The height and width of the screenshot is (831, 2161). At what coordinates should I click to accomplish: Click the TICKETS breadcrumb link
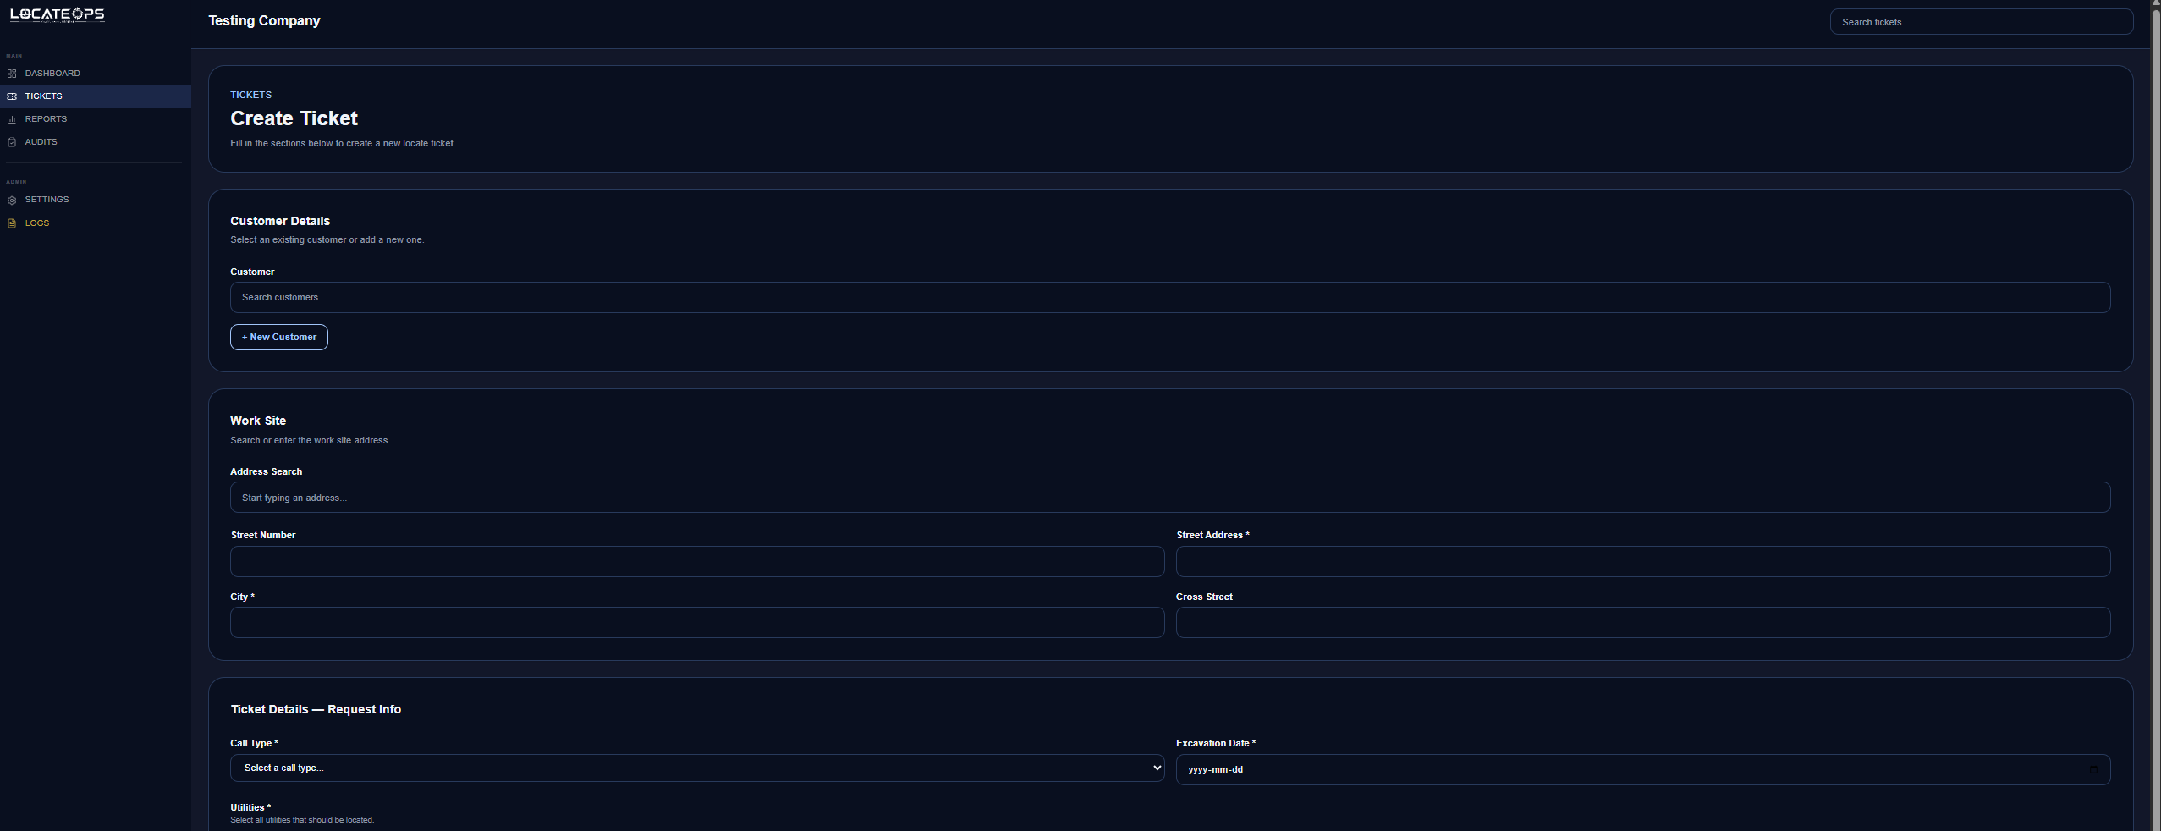[250, 95]
